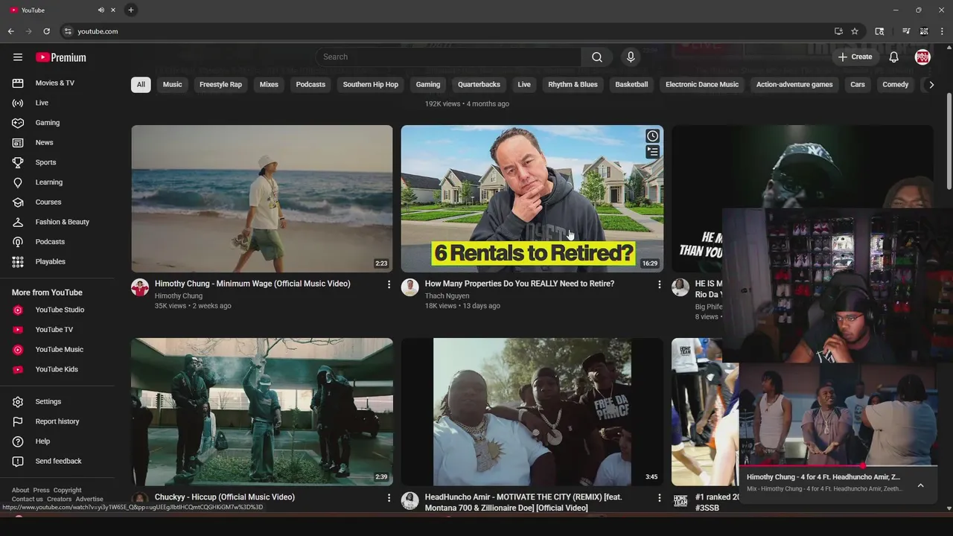Click Movies & TV sidebar icon
The image size is (953, 536).
point(18,83)
